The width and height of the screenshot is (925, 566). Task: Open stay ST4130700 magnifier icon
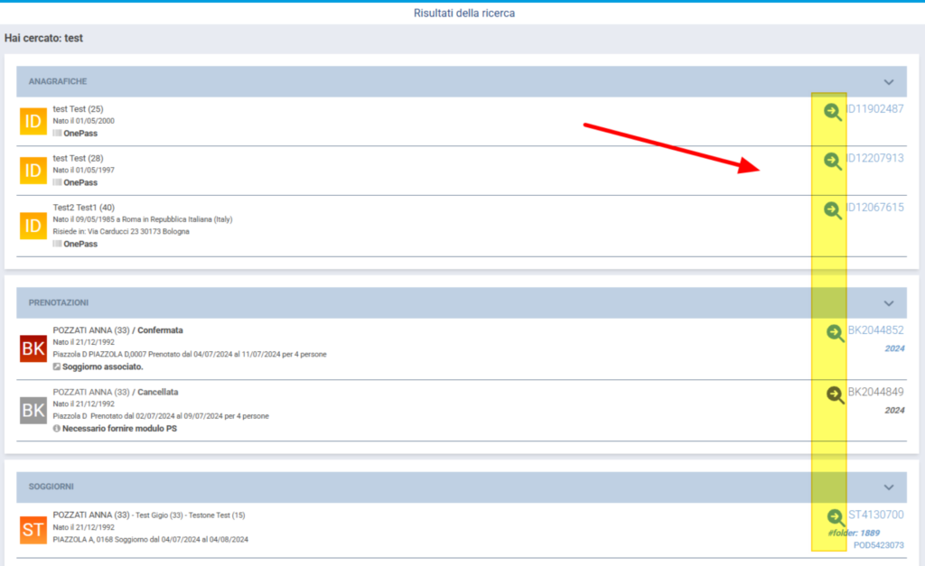click(836, 516)
